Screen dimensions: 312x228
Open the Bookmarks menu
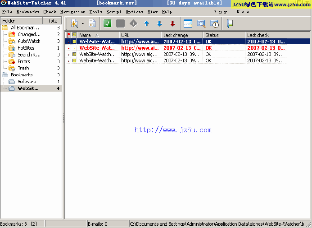[27, 12]
